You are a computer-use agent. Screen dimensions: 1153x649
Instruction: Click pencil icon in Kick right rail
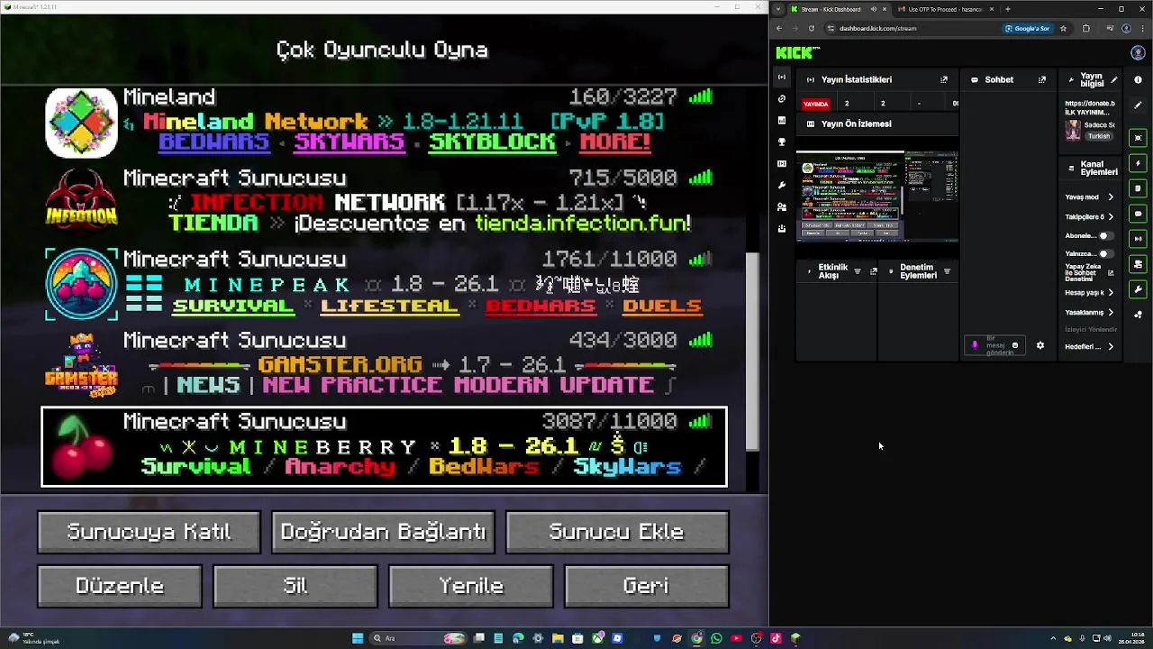click(1139, 105)
